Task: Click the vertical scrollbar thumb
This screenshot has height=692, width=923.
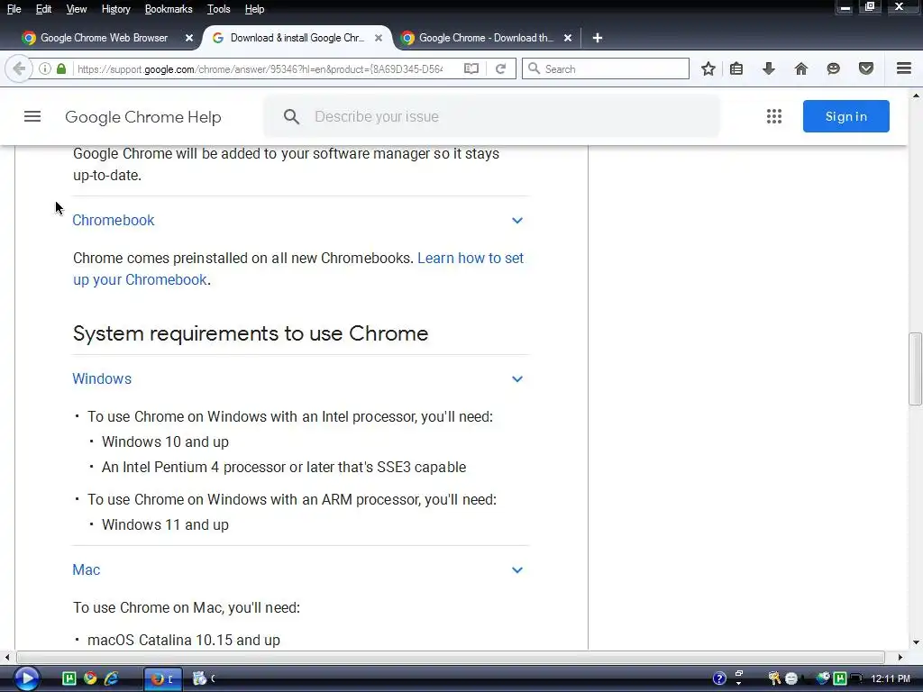Action: 915,369
